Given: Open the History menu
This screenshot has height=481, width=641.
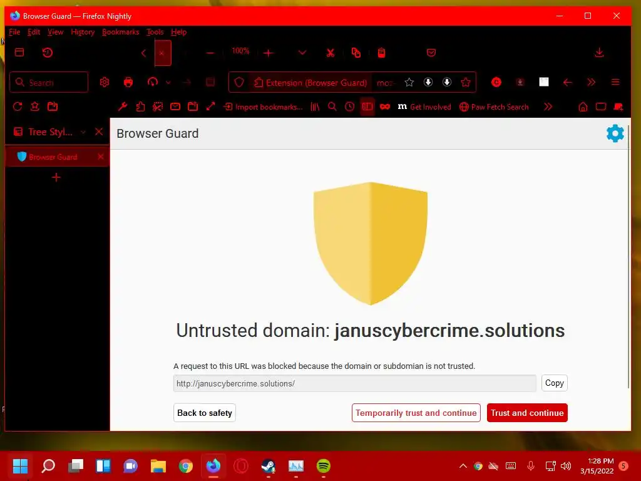Looking at the screenshot, I should pos(83,32).
